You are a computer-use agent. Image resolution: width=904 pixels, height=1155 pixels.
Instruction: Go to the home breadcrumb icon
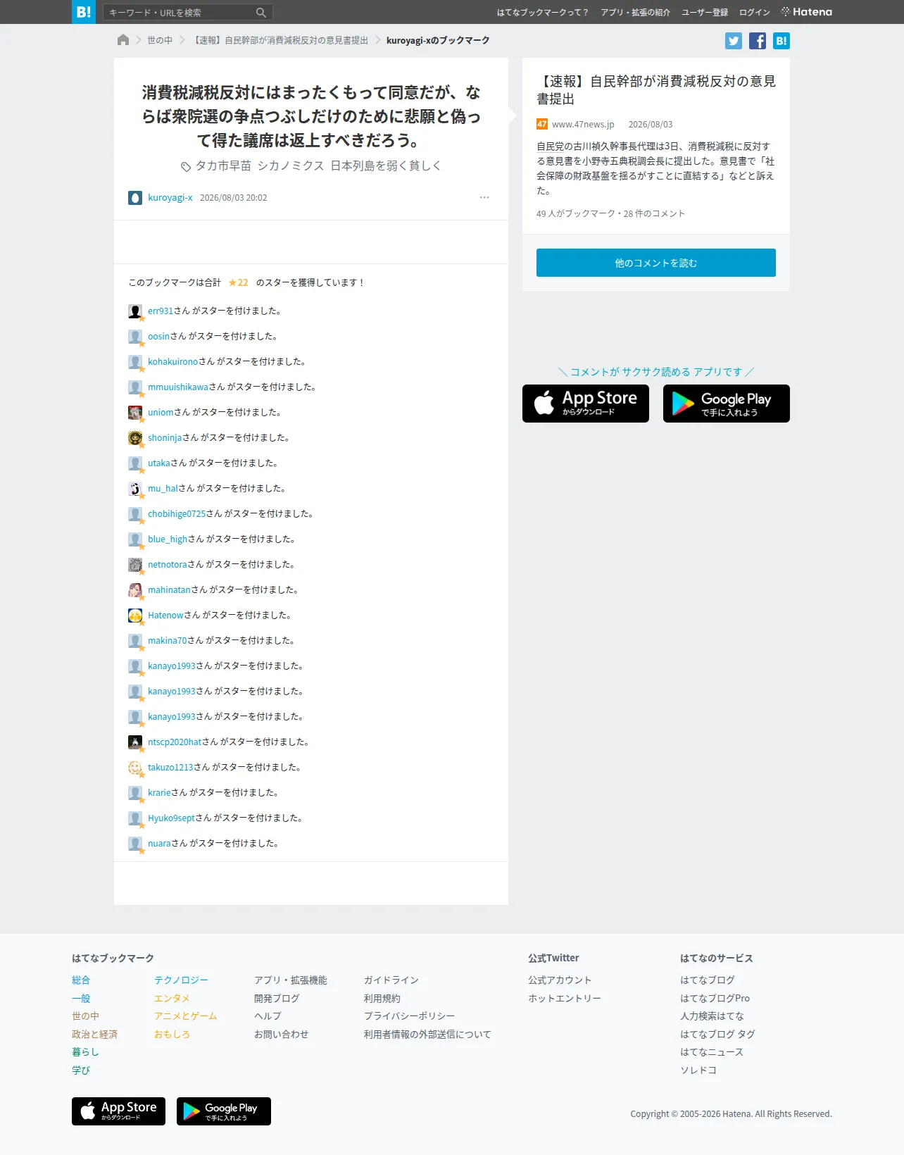(x=123, y=40)
